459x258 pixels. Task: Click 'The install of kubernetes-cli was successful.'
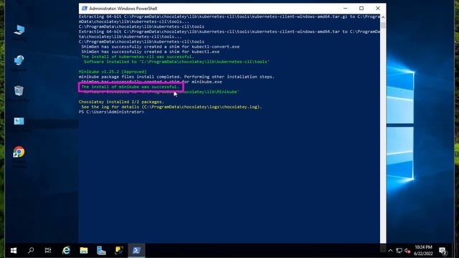point(137,57)
